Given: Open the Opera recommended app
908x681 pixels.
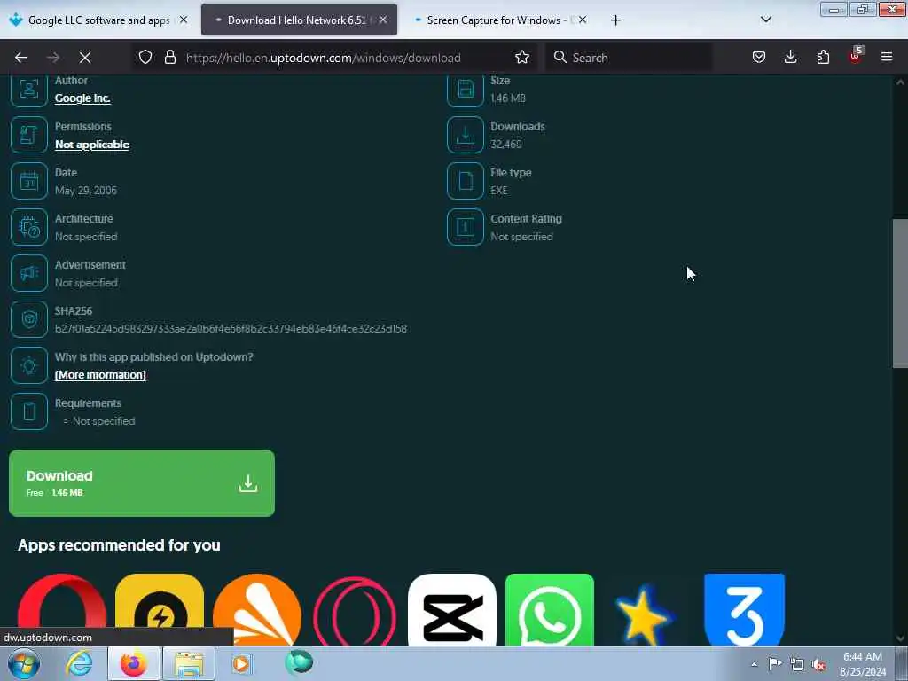Looking at the screenshot, I should tap(62, 609).
